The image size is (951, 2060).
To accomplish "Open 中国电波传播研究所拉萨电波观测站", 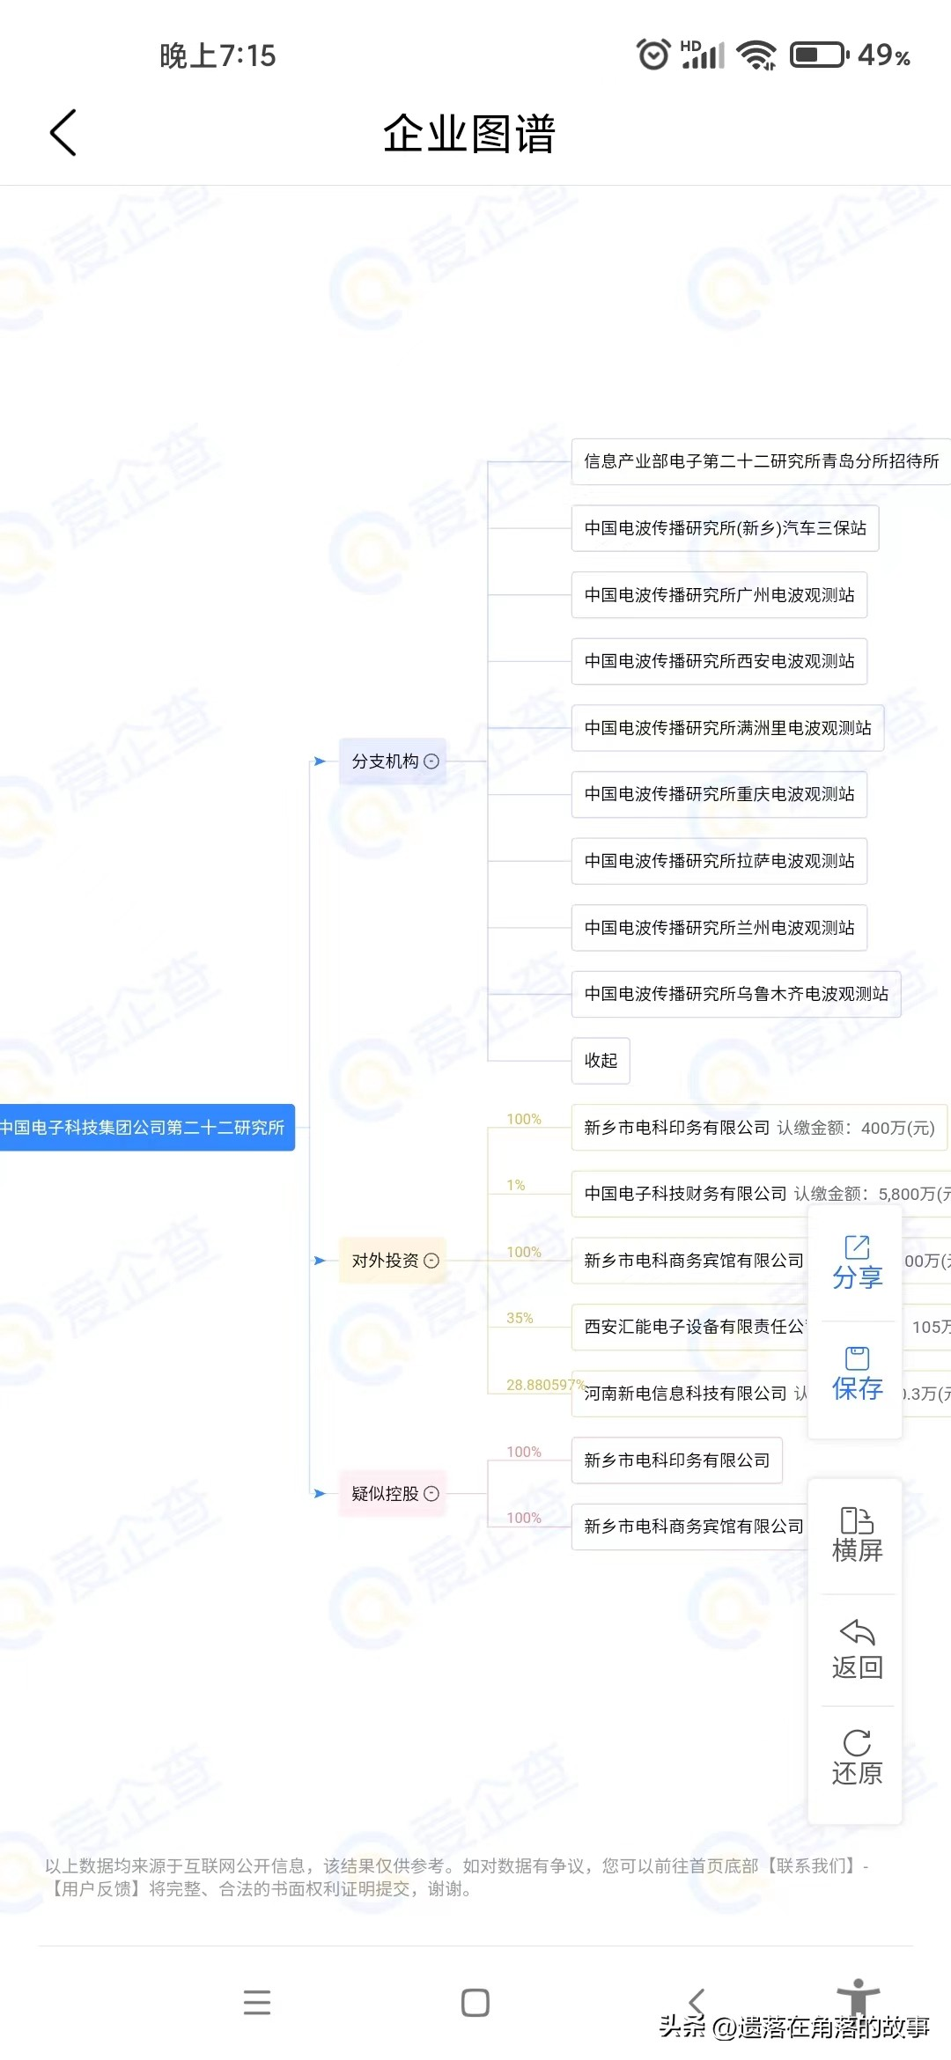I will [x=719, y=861].
